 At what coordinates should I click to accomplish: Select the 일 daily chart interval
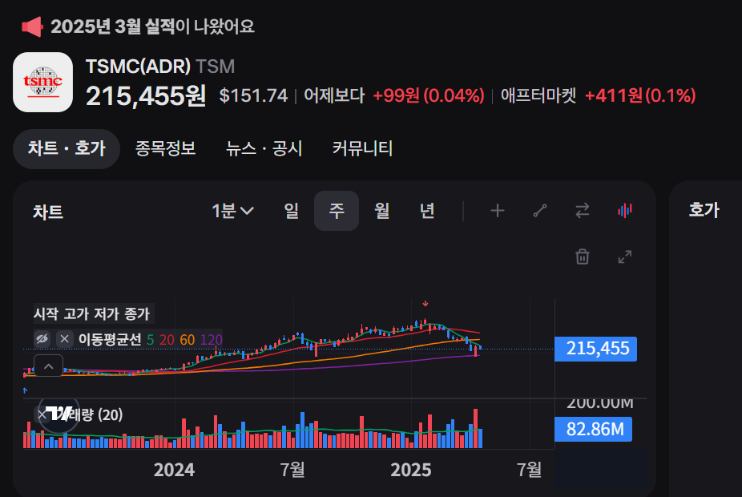click(x=292, y=211)
